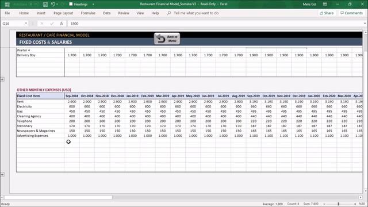Toggle the AutoSave switch
This screenshot has height=207, width=368.
pyautogui.click(x=33, y=4)
